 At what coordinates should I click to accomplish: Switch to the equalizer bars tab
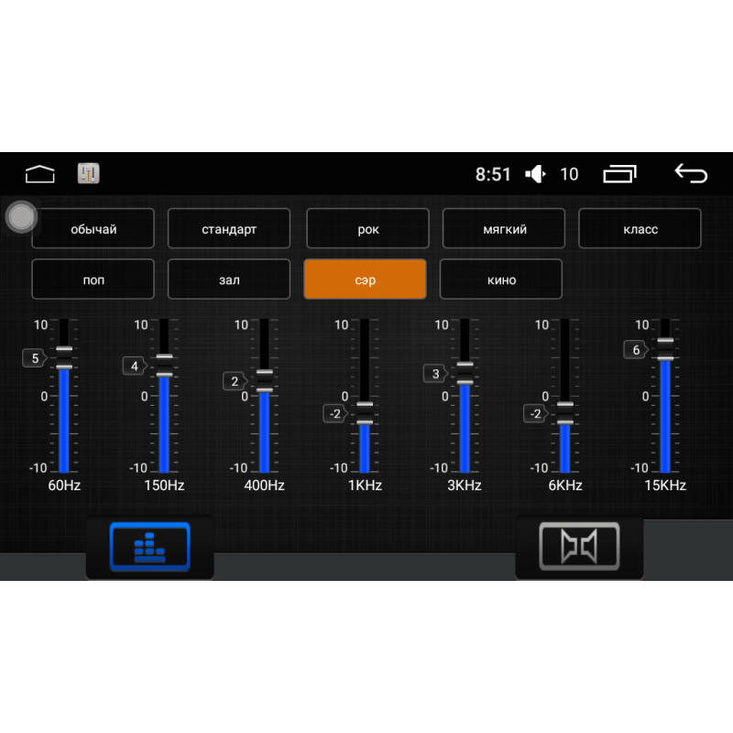coord(150,546)
